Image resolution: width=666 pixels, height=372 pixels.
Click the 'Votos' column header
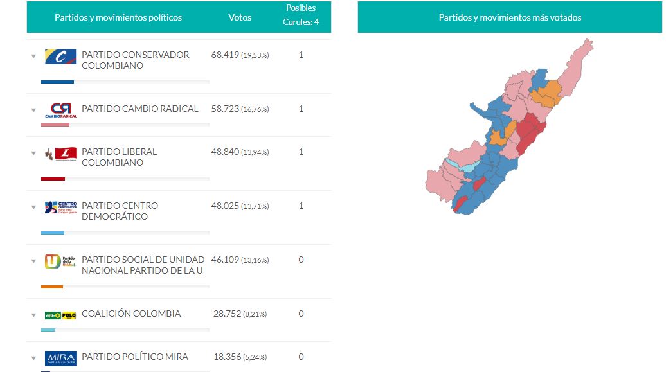pos(240,17)
